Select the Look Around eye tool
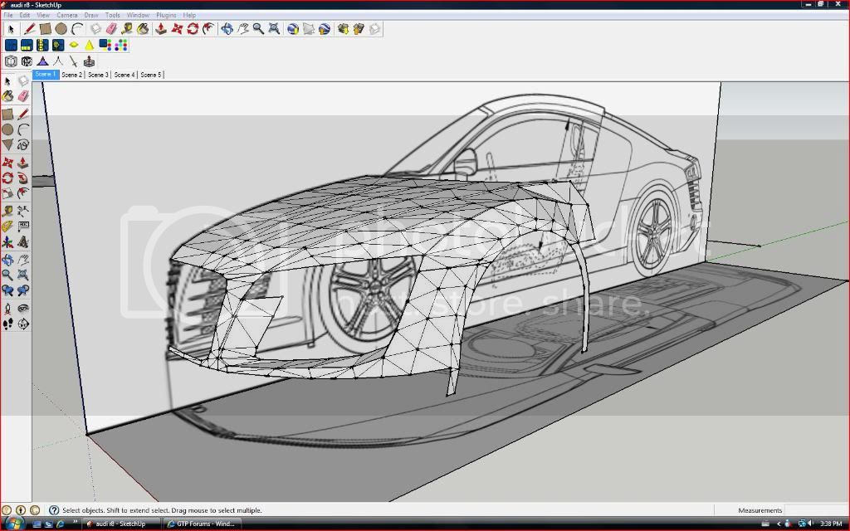The image size is (850, 531). 23,308
